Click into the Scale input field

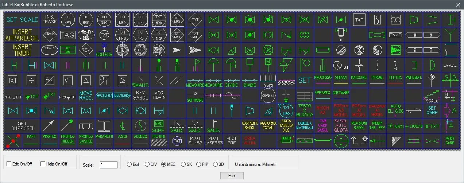click(109, 165)
